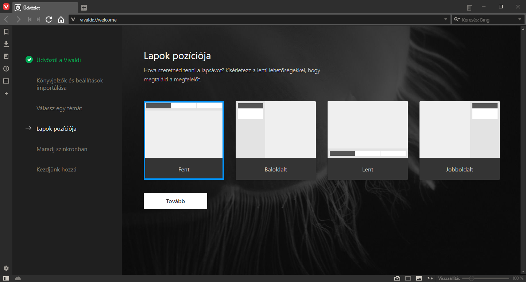
Task: Open settings with the gear icon
Action: coord(6,269)
